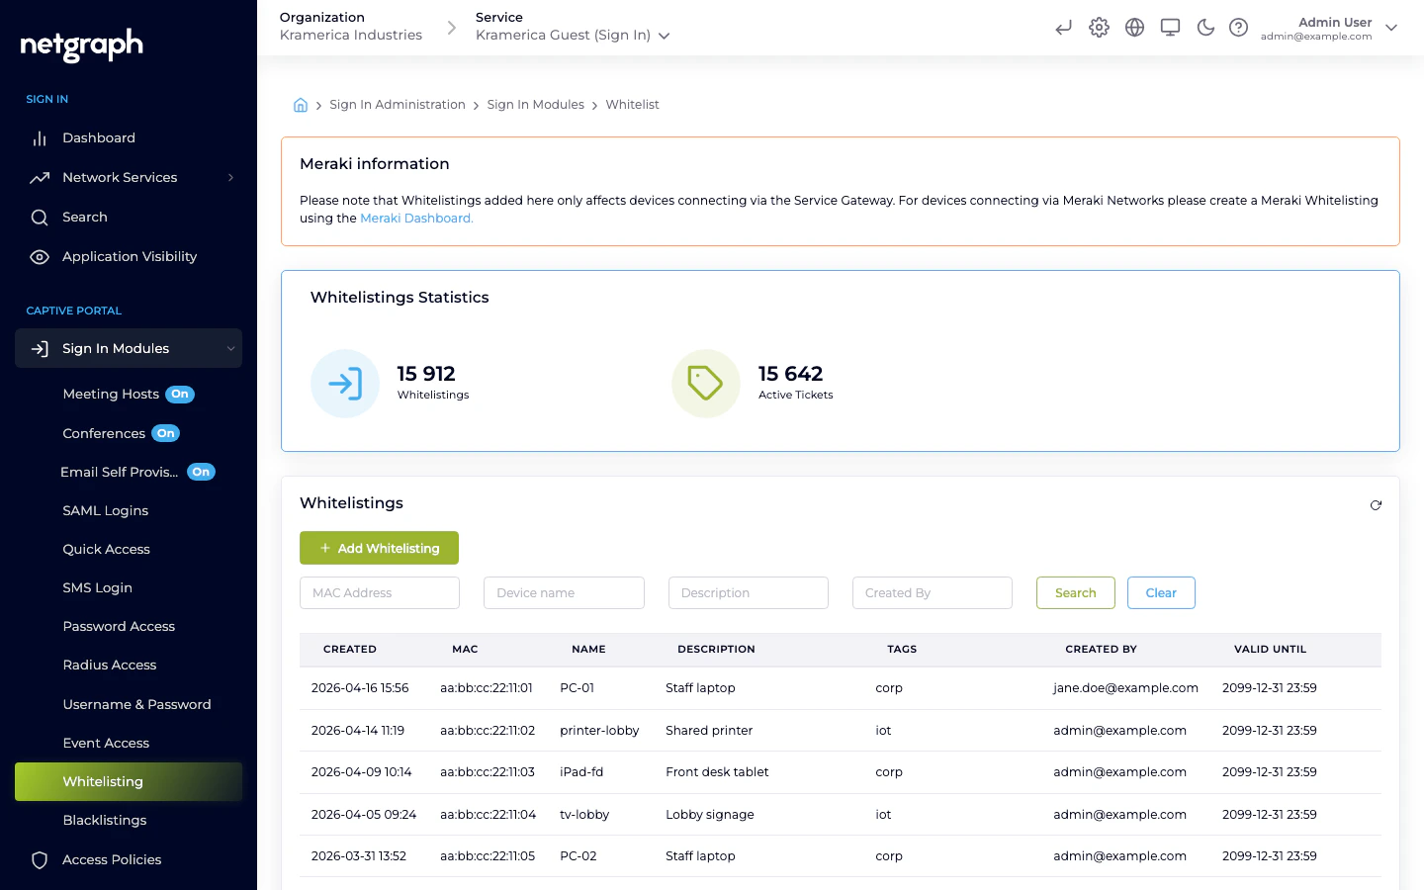The image size is (1424, 890).
Task: Toggle the On badge for Email Self Provisioning
Action: pyautogui.click(x=201, y=472)
